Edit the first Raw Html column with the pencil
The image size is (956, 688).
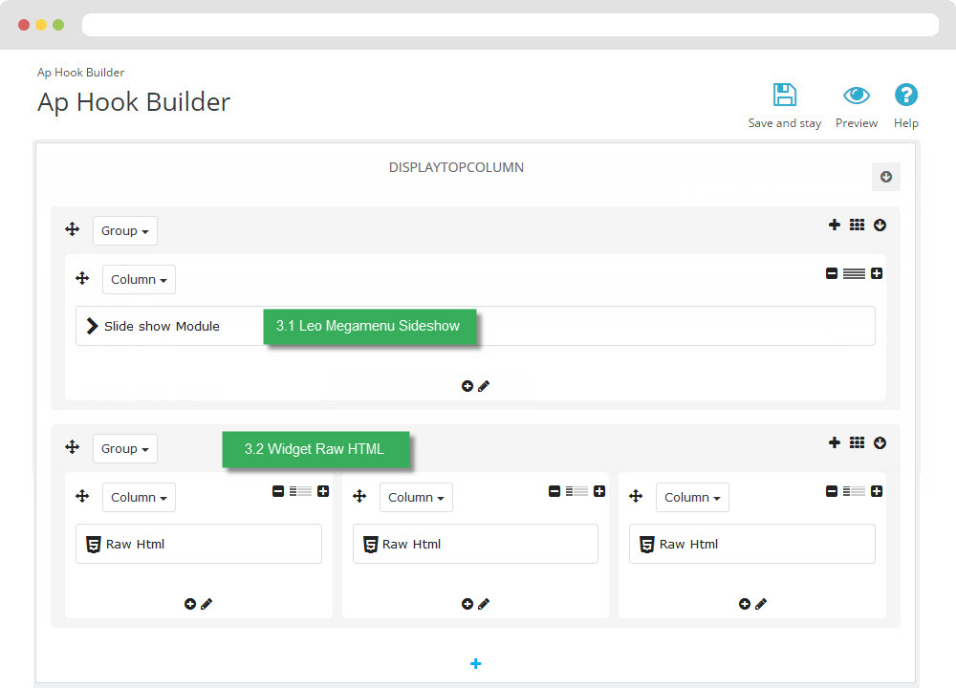tap(206, 604)
